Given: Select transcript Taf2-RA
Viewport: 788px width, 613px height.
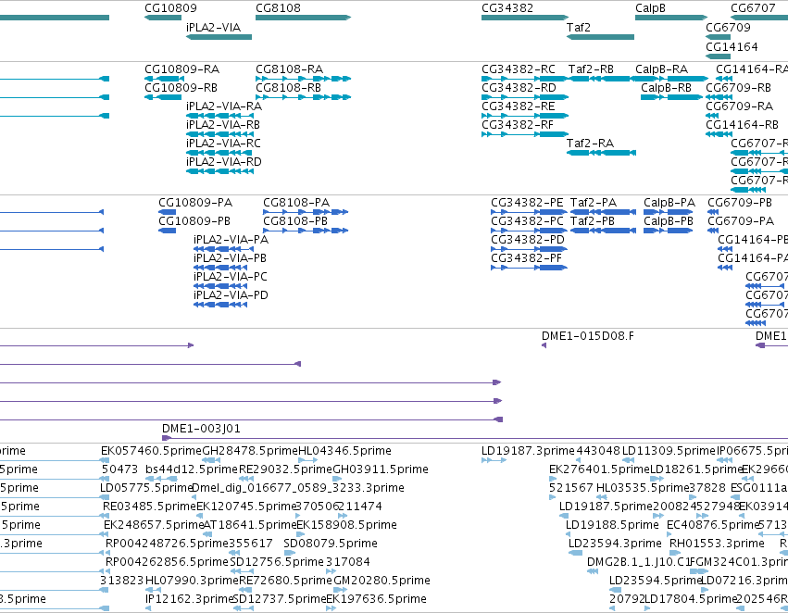Looking at the screenshot, I should click(x=602, y=154).
